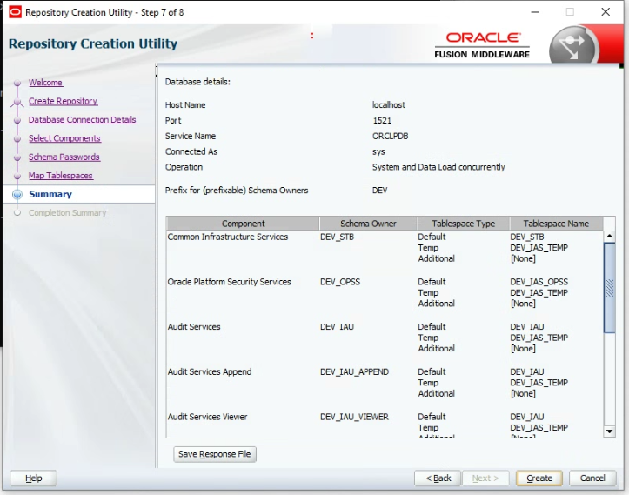The image size is (629, 495).
Task: Click the ORCLPDB service name value
Action: coord(390,136)
